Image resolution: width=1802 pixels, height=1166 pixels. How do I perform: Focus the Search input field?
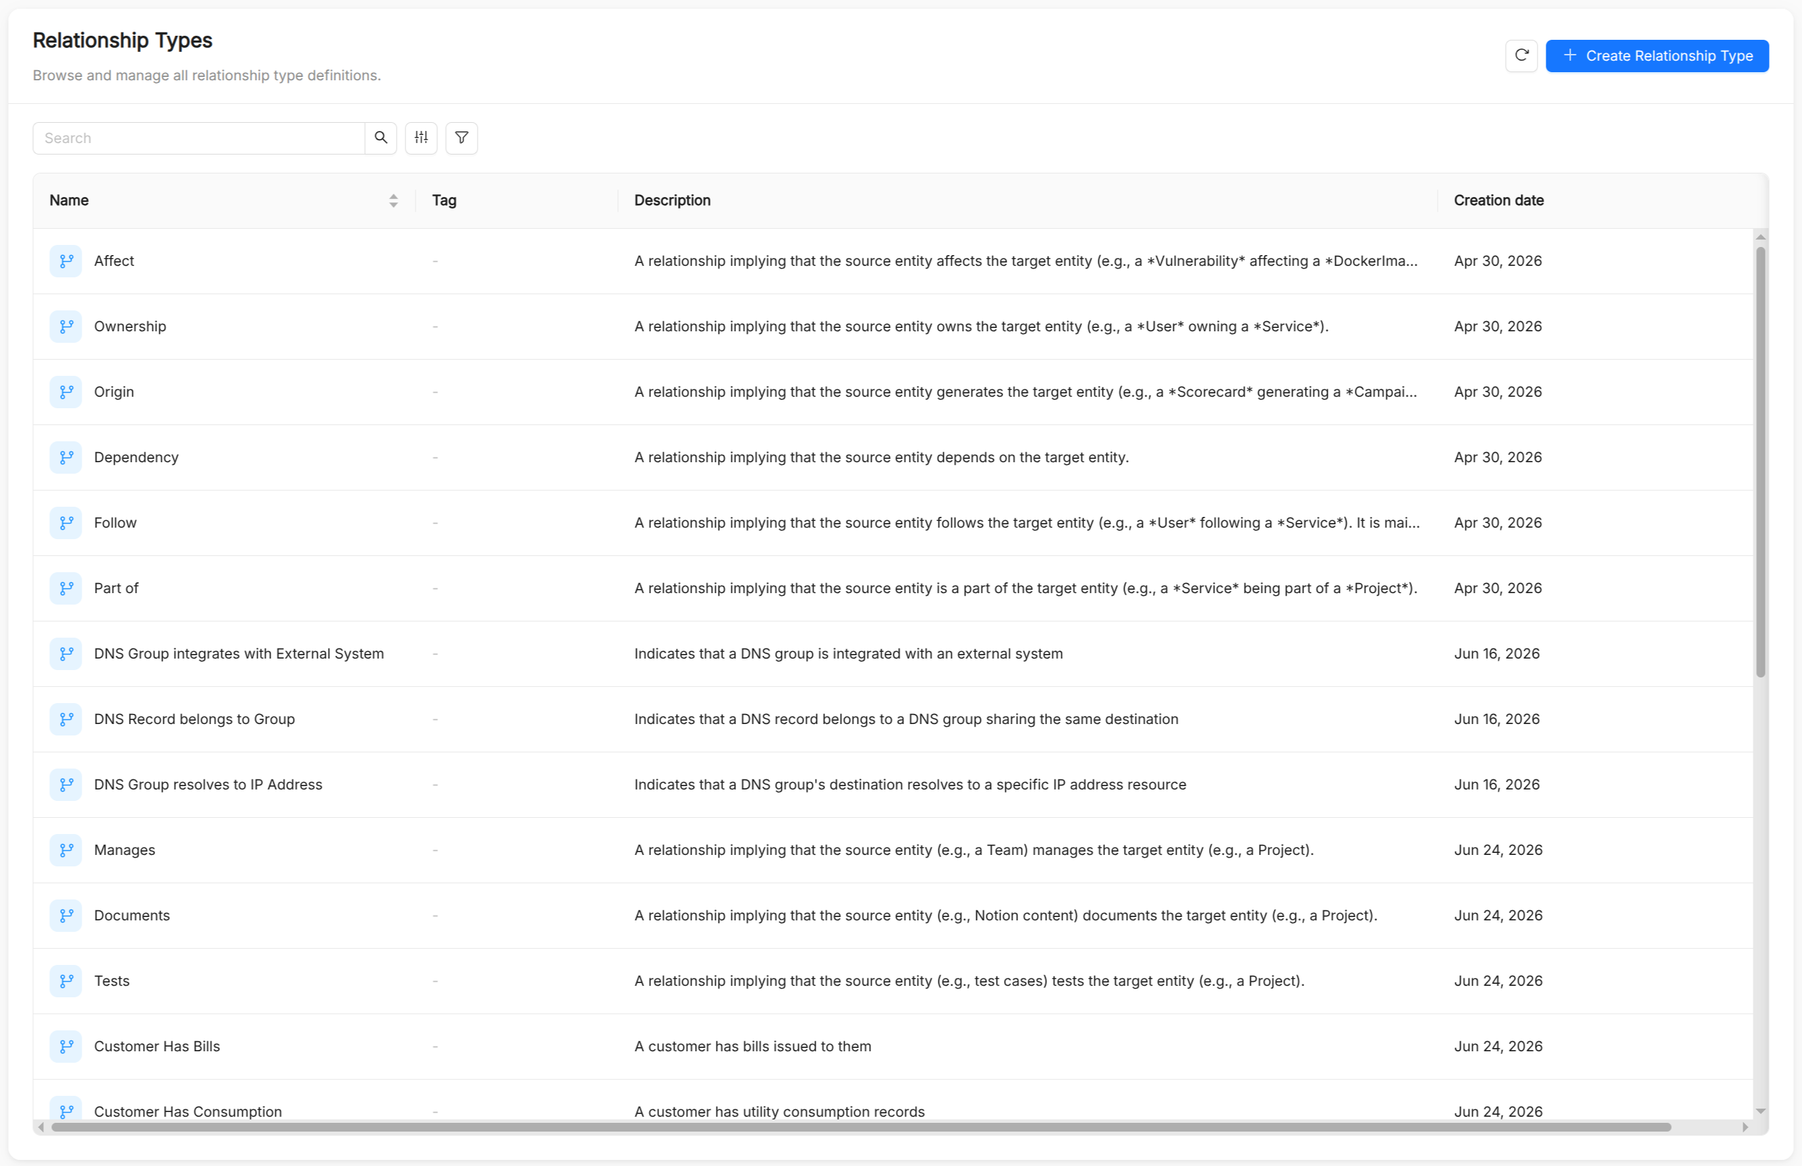pyautogui.click(x=199, y=138)
